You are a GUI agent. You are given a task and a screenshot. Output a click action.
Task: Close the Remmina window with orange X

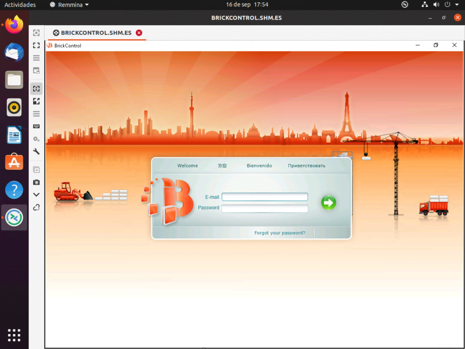pyautogui.click(x=458, y=18)
